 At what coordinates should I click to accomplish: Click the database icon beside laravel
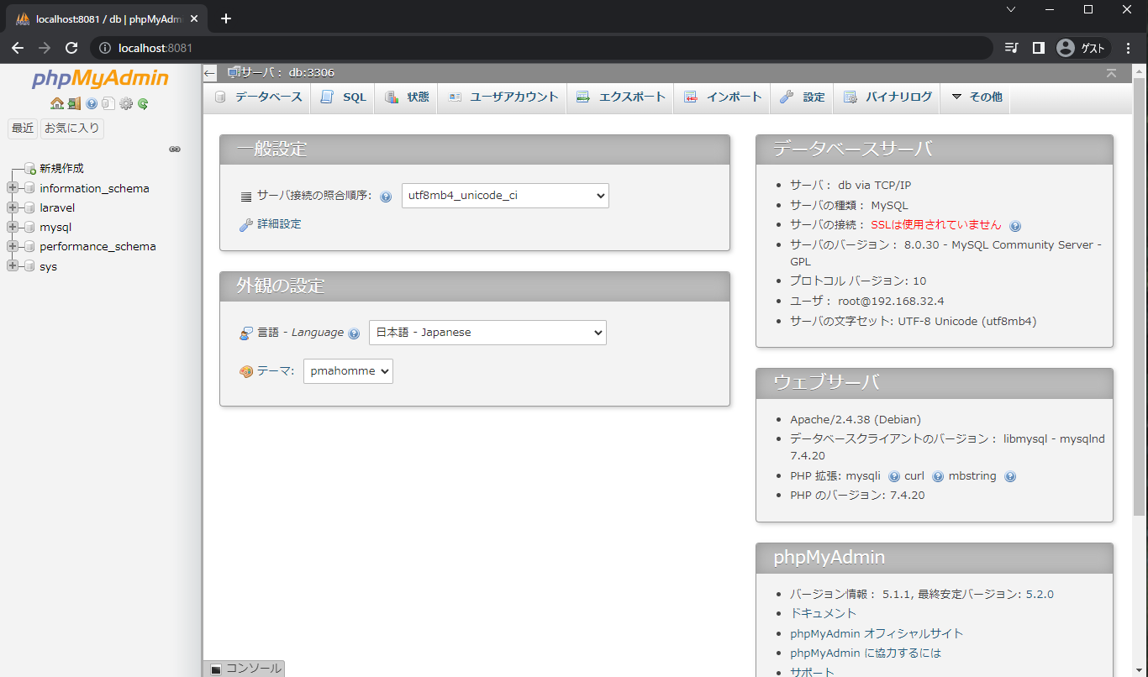pyautogui.click(x=29, y=207)
